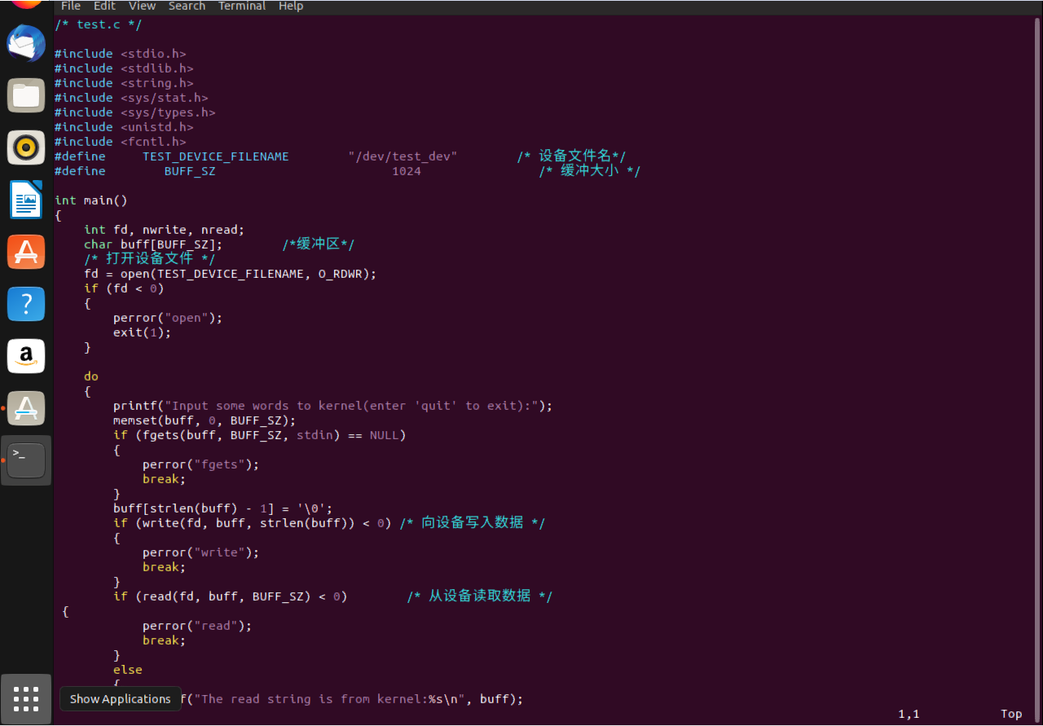1043x726 pixels.
Task: Show Applications grid button
Action: coord(26,698)
